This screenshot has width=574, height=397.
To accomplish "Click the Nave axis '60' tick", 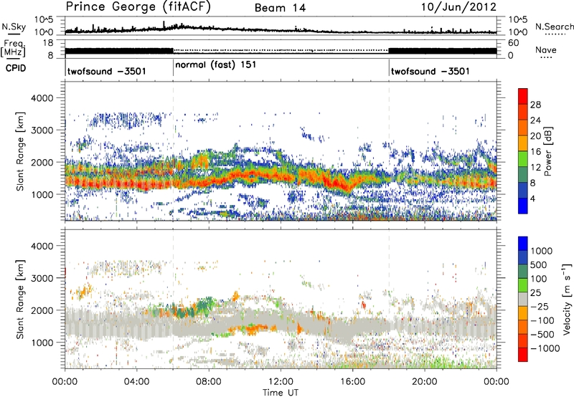I will pos(513,43).
